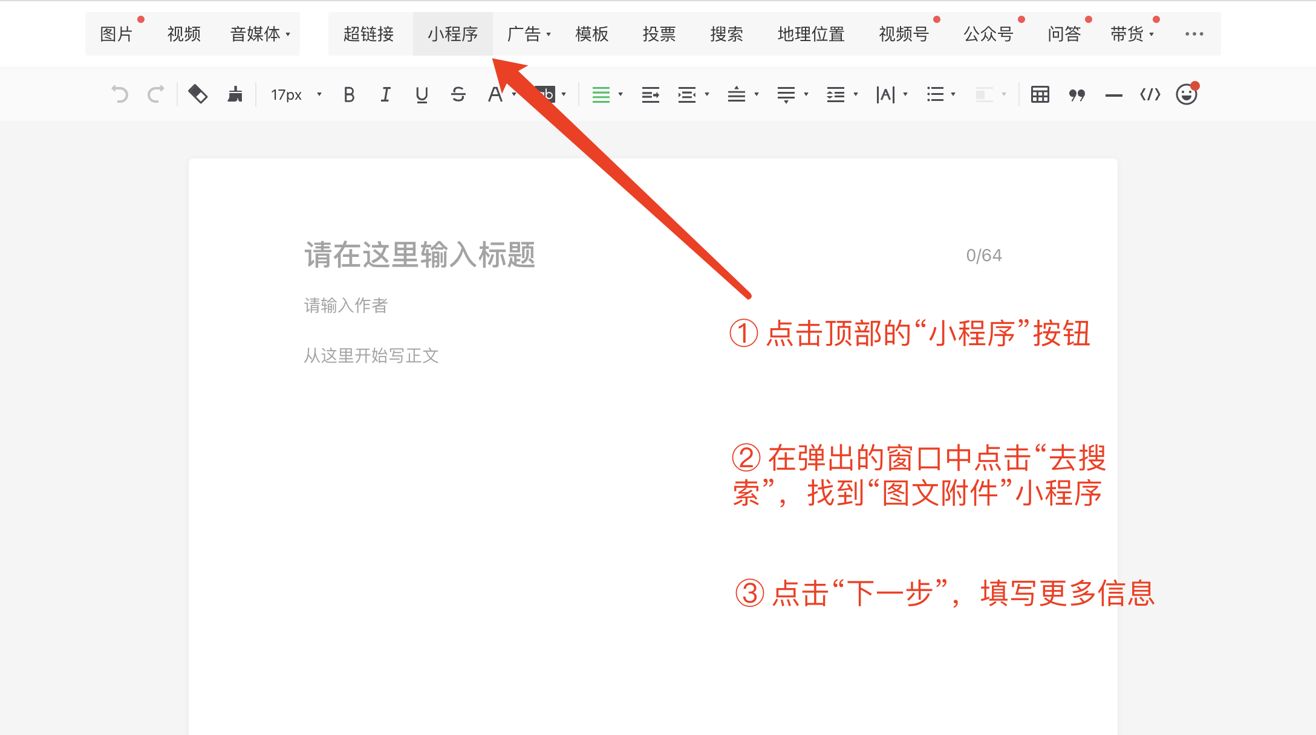The width and height of the screenshot is (1316, 735).
Task: Toggle underline formatting
Action: 422,95
